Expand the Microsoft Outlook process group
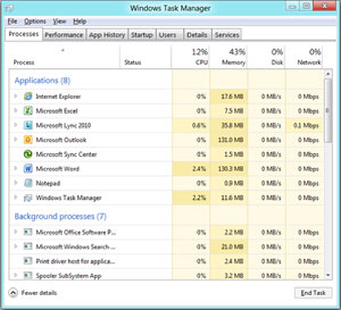This screenshot has width=341, height=310. pyautogui.click(x=15, y=140)
